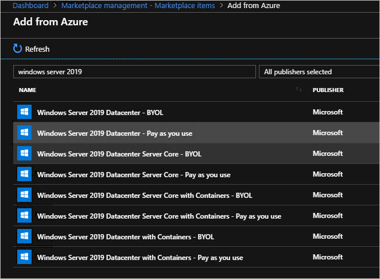Click Windows icon for Datacenter with Containers - Pay as you use

24,257
